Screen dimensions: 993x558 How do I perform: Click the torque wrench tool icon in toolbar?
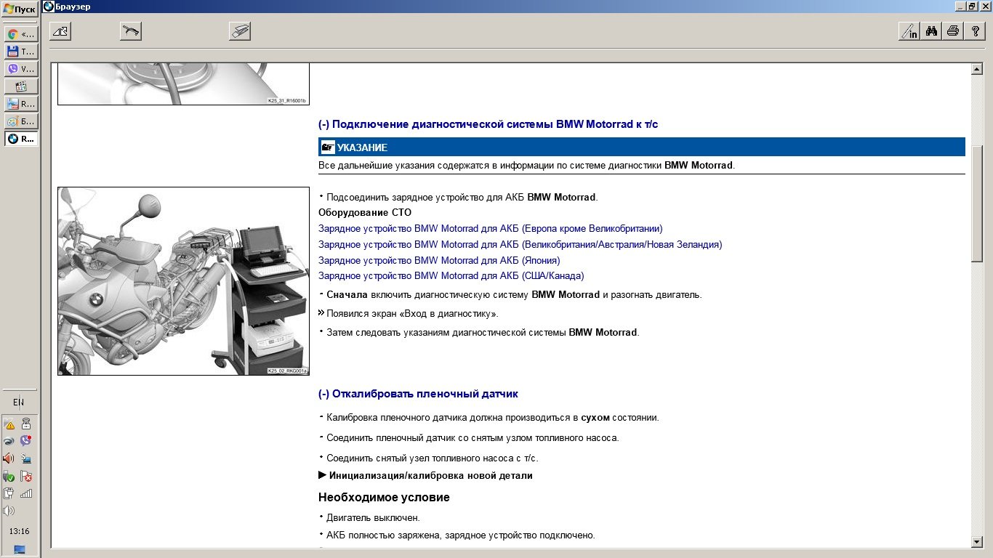(131, 31)
